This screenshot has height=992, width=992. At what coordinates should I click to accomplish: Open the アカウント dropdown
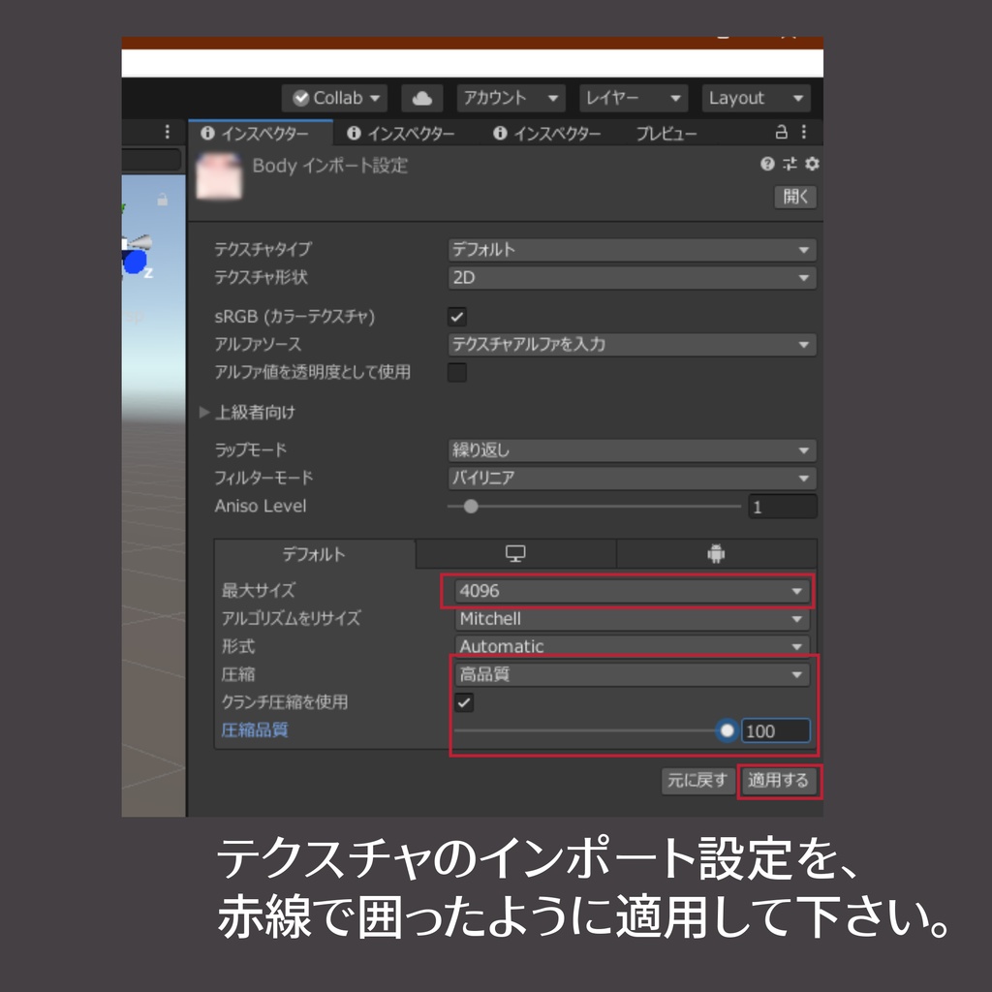pos(511,98)
